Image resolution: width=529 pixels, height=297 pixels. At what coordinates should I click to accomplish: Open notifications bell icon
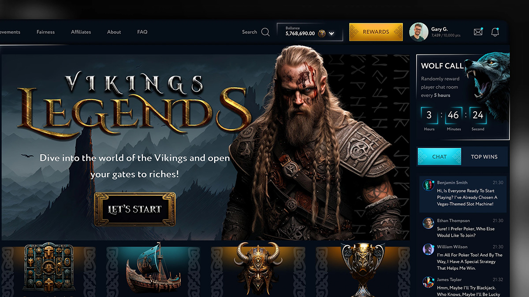pyautogui.click(x=495, y=32)
